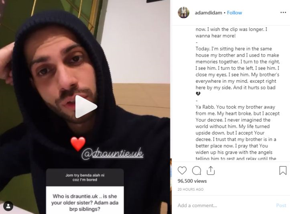
Task: Click adamdidam profile avatar picture
Action: 183,12
